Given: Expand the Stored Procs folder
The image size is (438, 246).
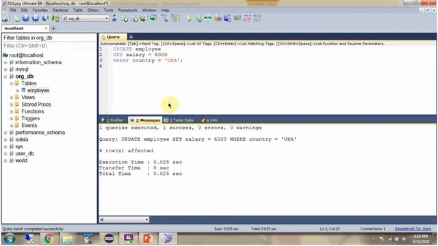Looking at the screenshot, I should 12,105.
